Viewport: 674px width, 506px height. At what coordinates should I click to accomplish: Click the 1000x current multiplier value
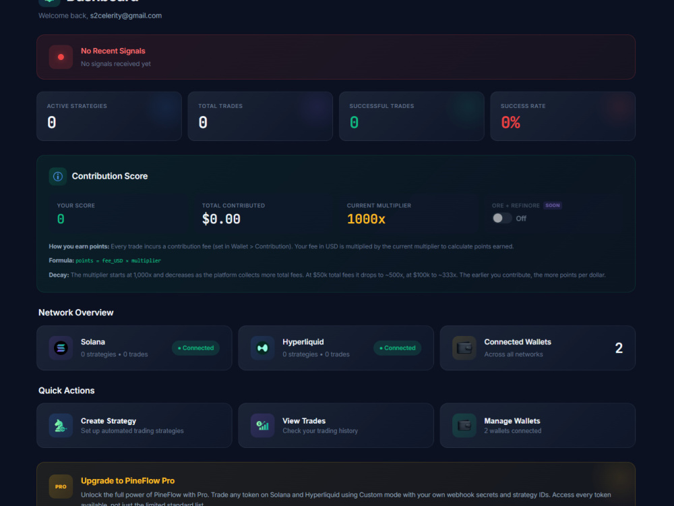[366, 219]
